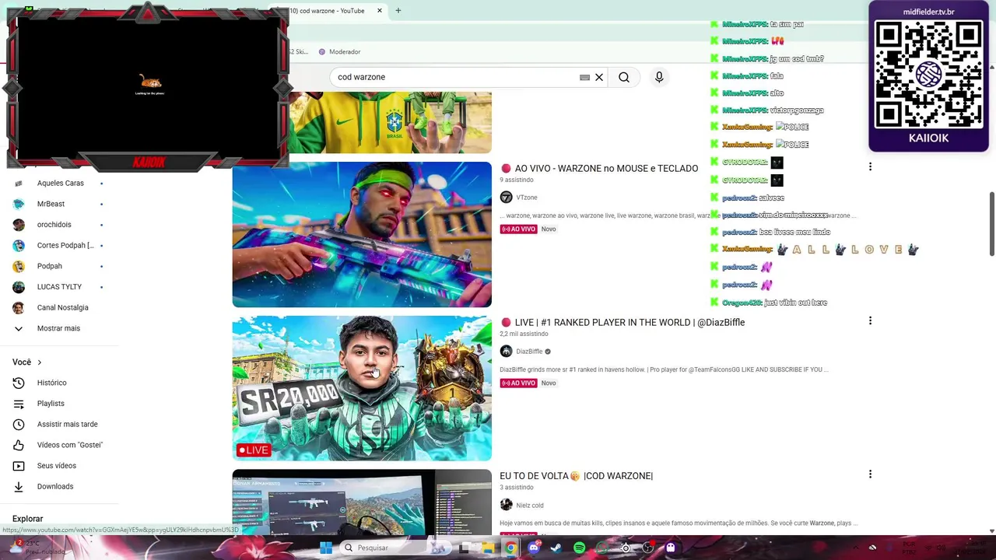996x560 pixels.
Task: Click the Nielz cold channel avatar
Action: 506,506
